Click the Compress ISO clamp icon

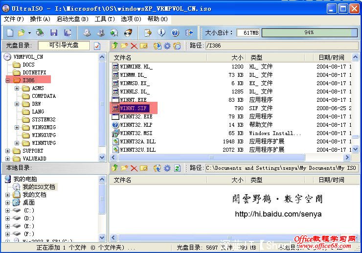click(x=101, y=33)
